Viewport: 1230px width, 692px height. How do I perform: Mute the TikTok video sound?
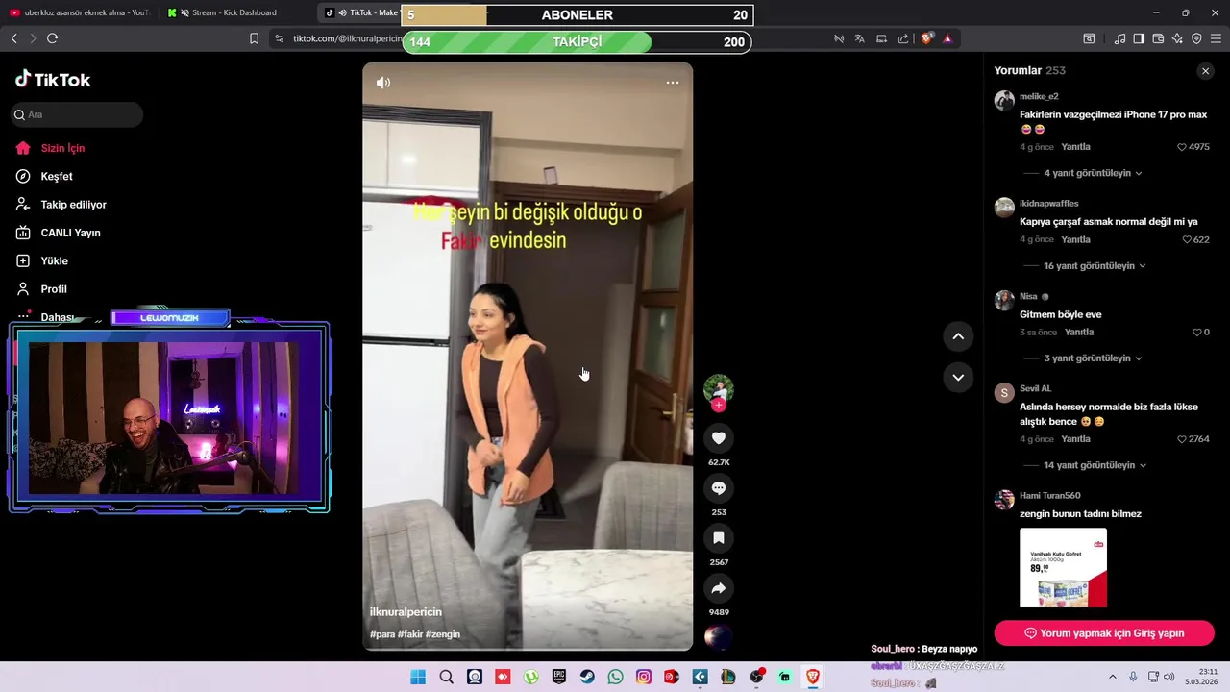point(383,83)
